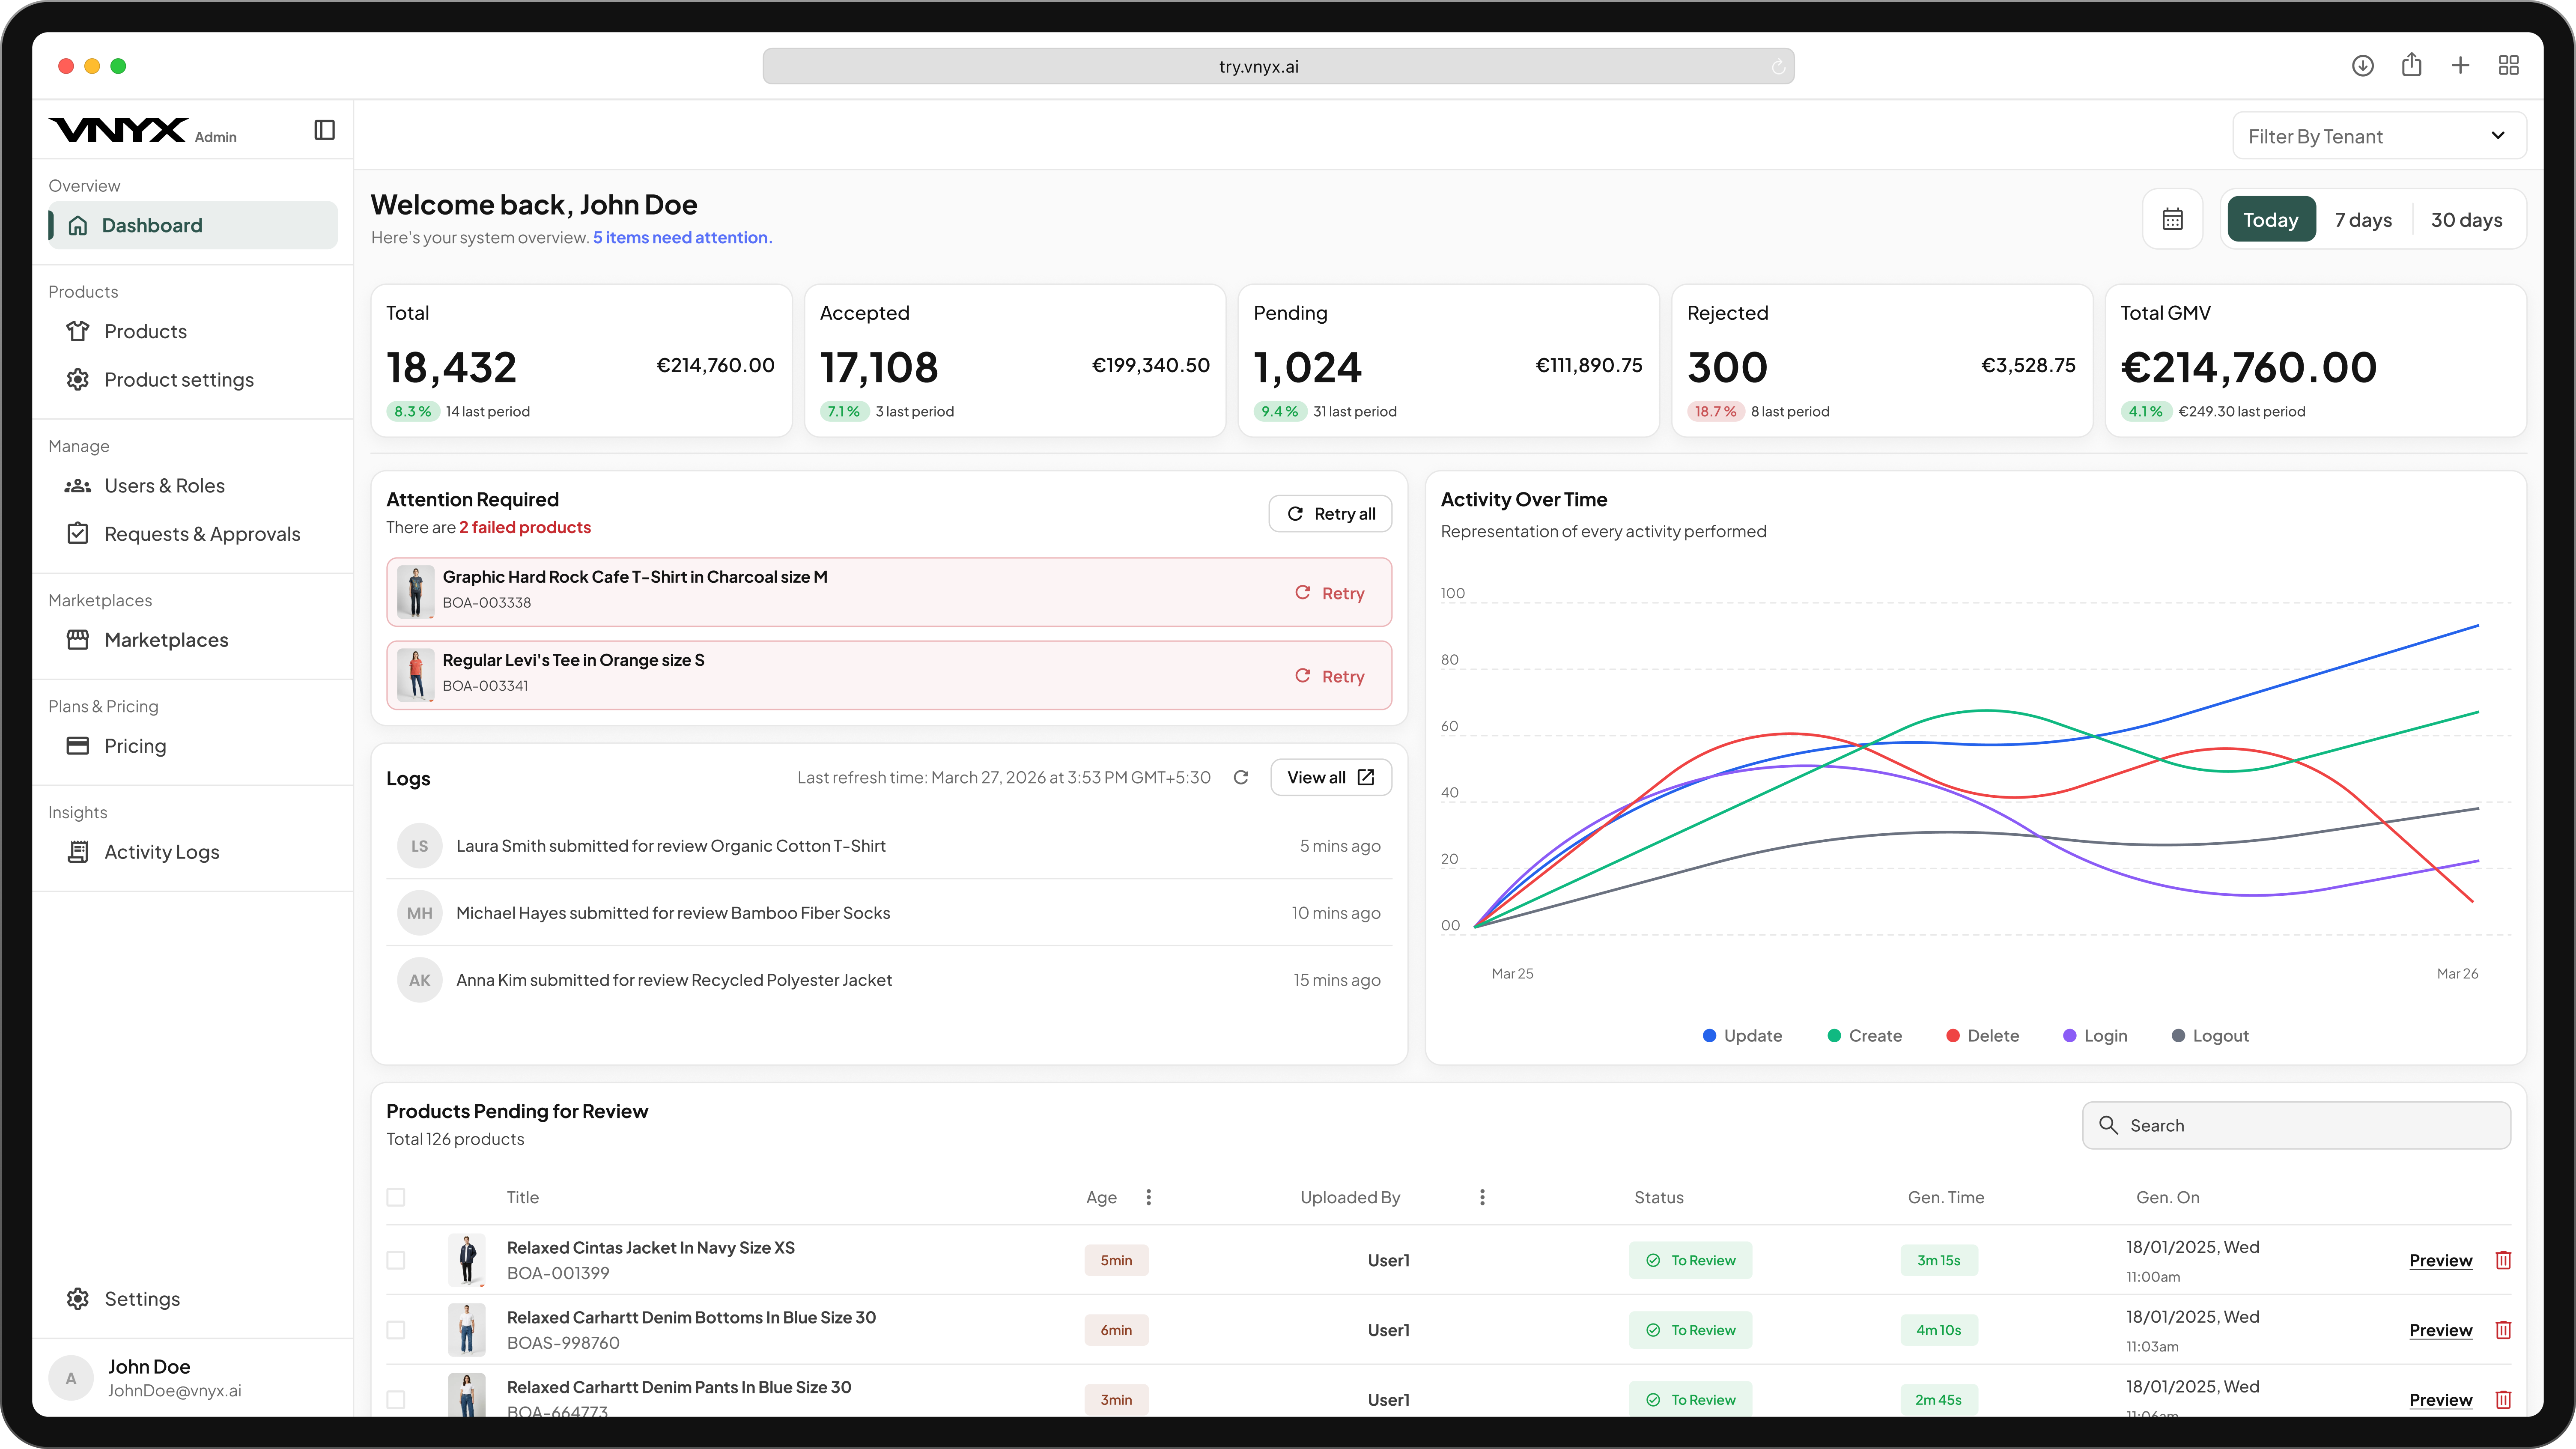2576x1449 pixels.
Task: Click John Doe's profile avatar
Action: click(x=71, y=1378)
